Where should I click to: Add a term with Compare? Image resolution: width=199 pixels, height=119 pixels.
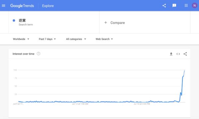(x=115, y=23)
